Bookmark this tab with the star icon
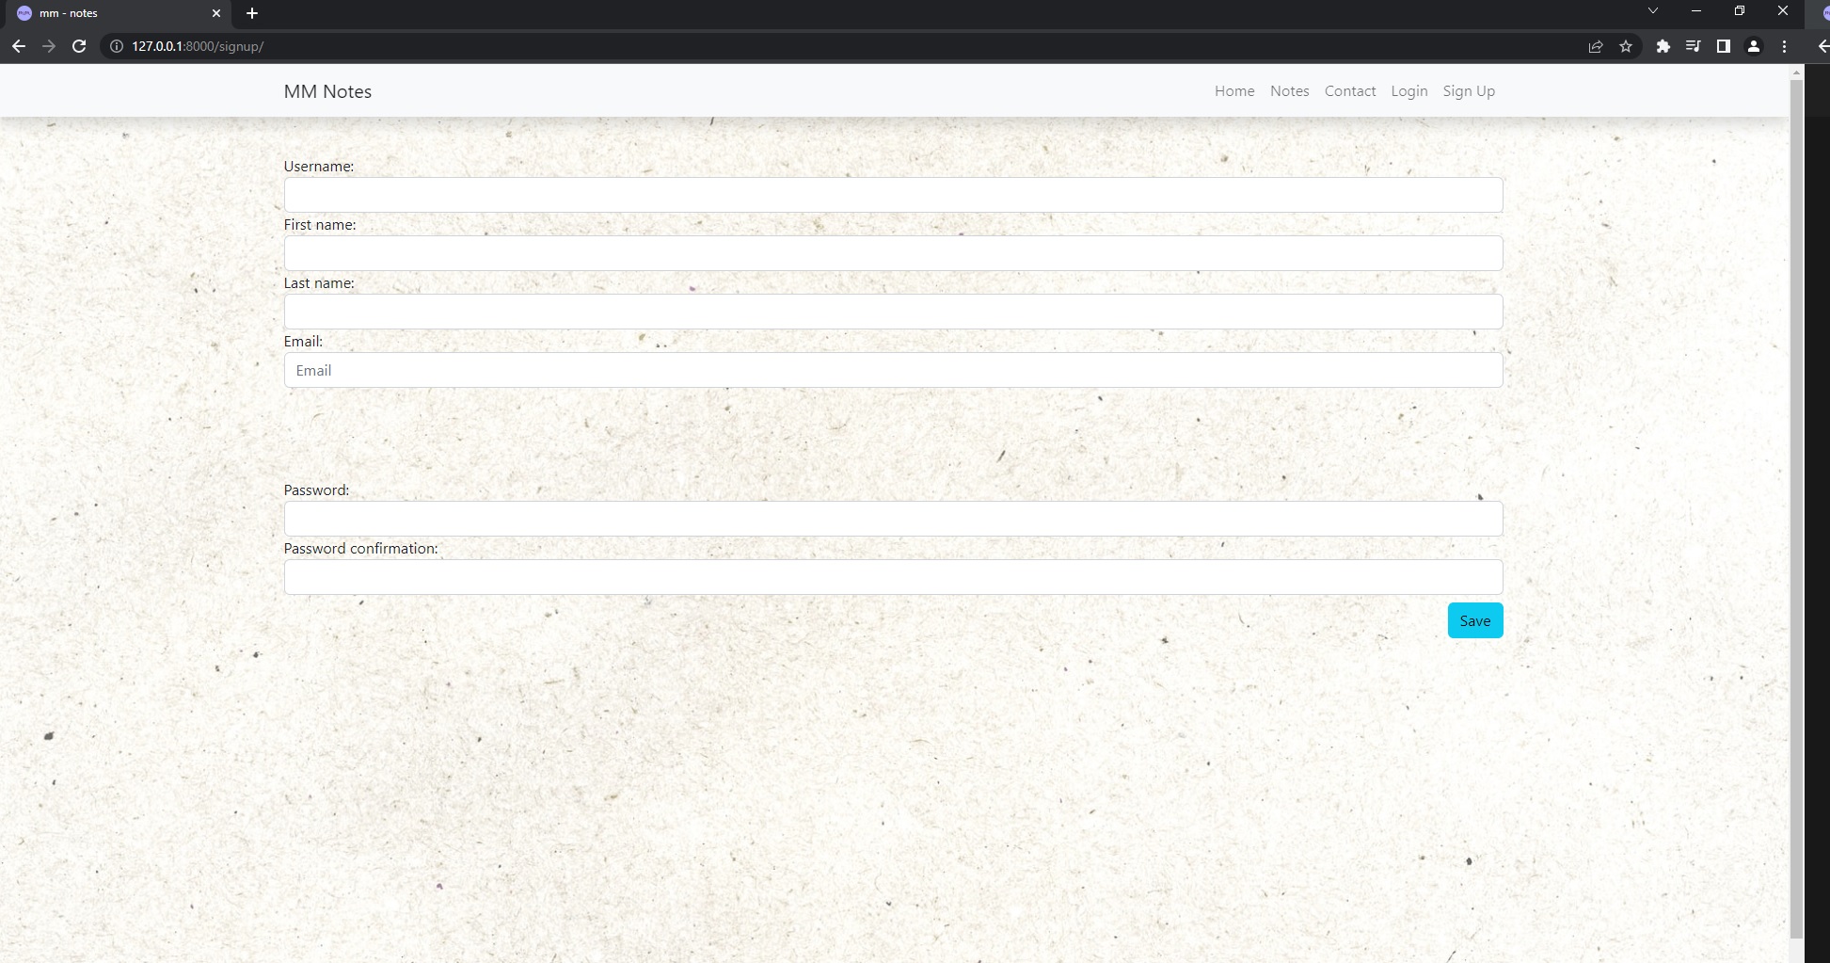1830x963 pixels. click(x=1626, y=46)
